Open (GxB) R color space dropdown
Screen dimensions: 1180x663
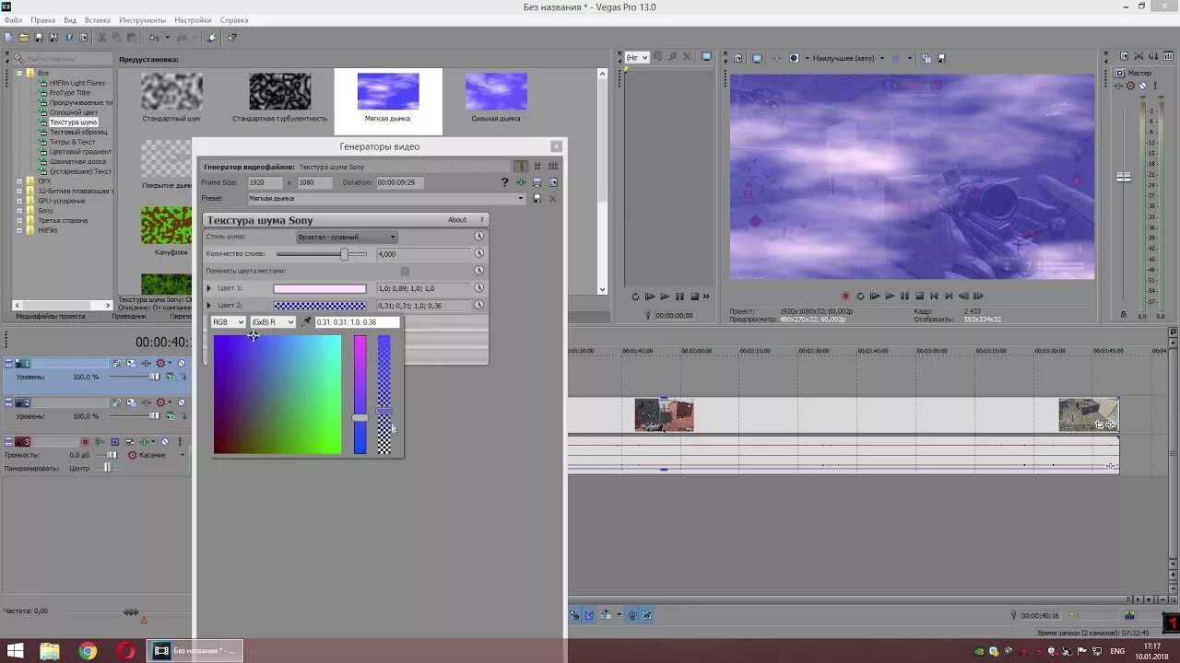coord(273,322)
